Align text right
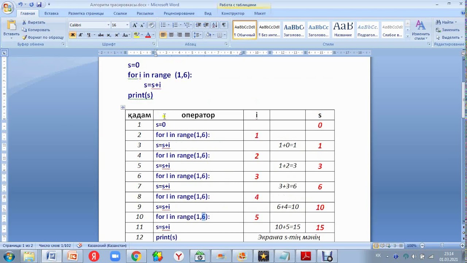The image size is (467, 263). click(x=180, y=35)
